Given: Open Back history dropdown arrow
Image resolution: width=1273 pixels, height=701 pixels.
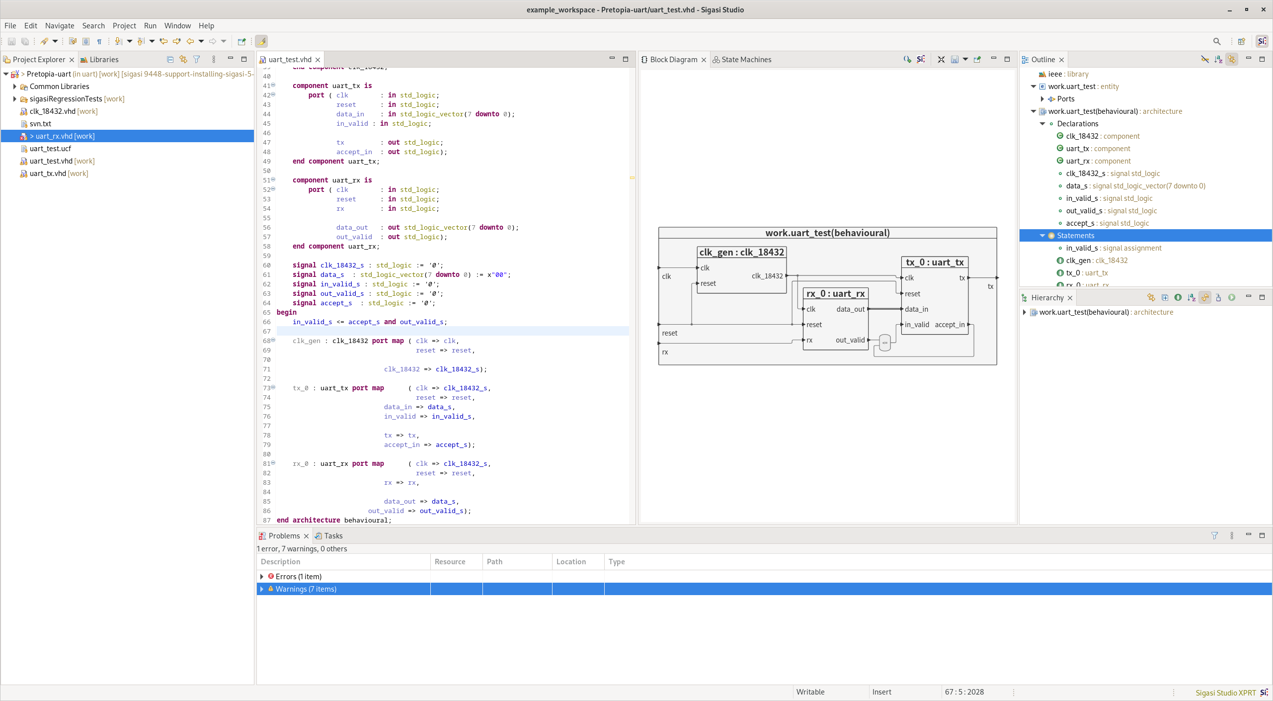Looking at the screenshot, I should tap(201, 42).
